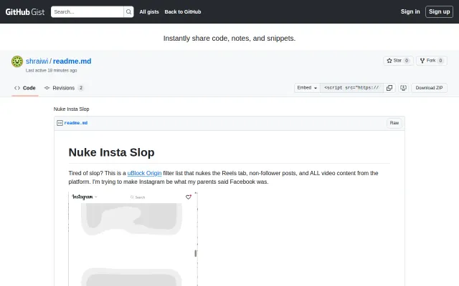The image size is (459, 286).
Task: Click the fork count badge
Action: click(x=440, y=61)
